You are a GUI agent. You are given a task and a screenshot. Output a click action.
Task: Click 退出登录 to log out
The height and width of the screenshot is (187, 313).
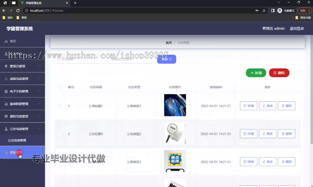coord(297,28)
